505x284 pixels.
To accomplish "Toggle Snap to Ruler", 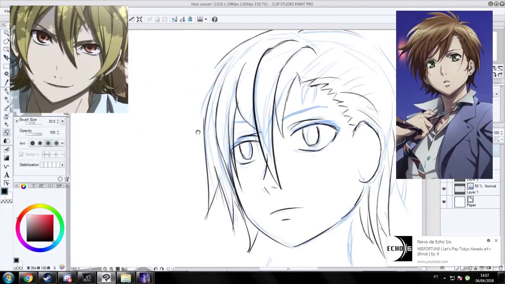I will [x=175, y=19].
